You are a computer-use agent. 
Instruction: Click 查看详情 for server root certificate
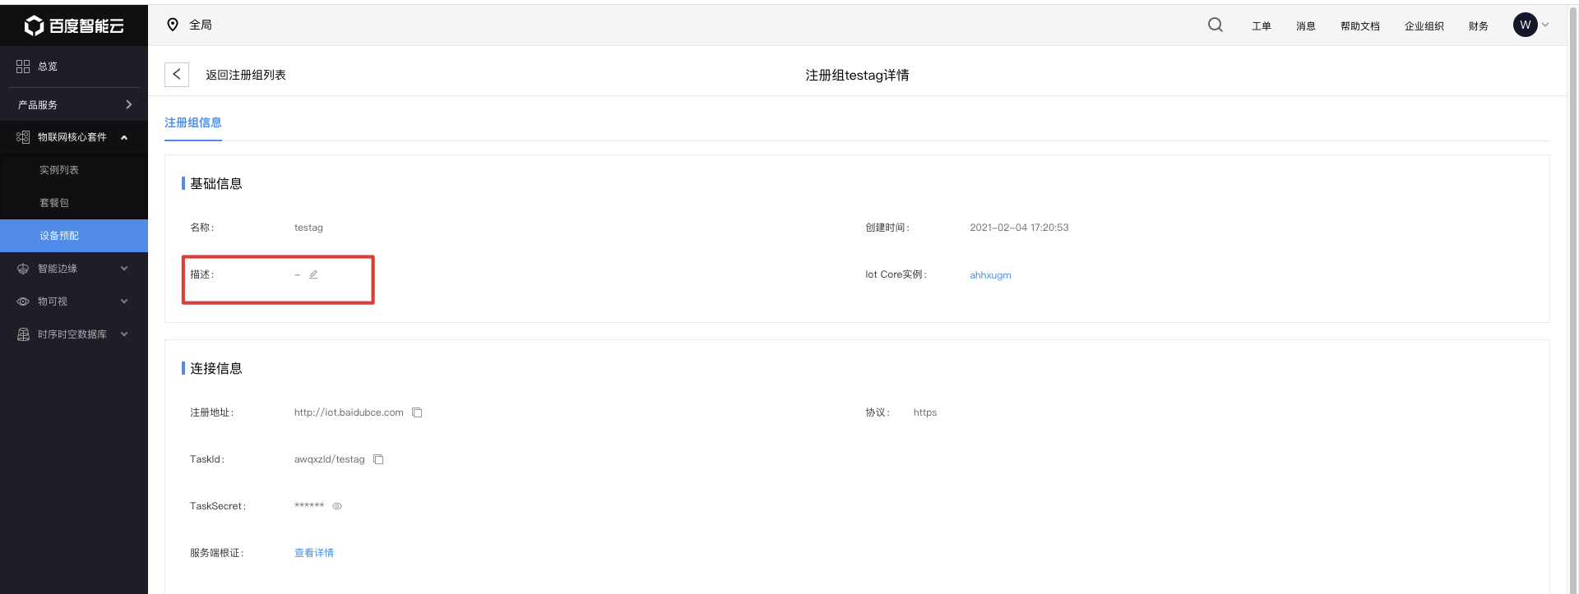[314, 553]
